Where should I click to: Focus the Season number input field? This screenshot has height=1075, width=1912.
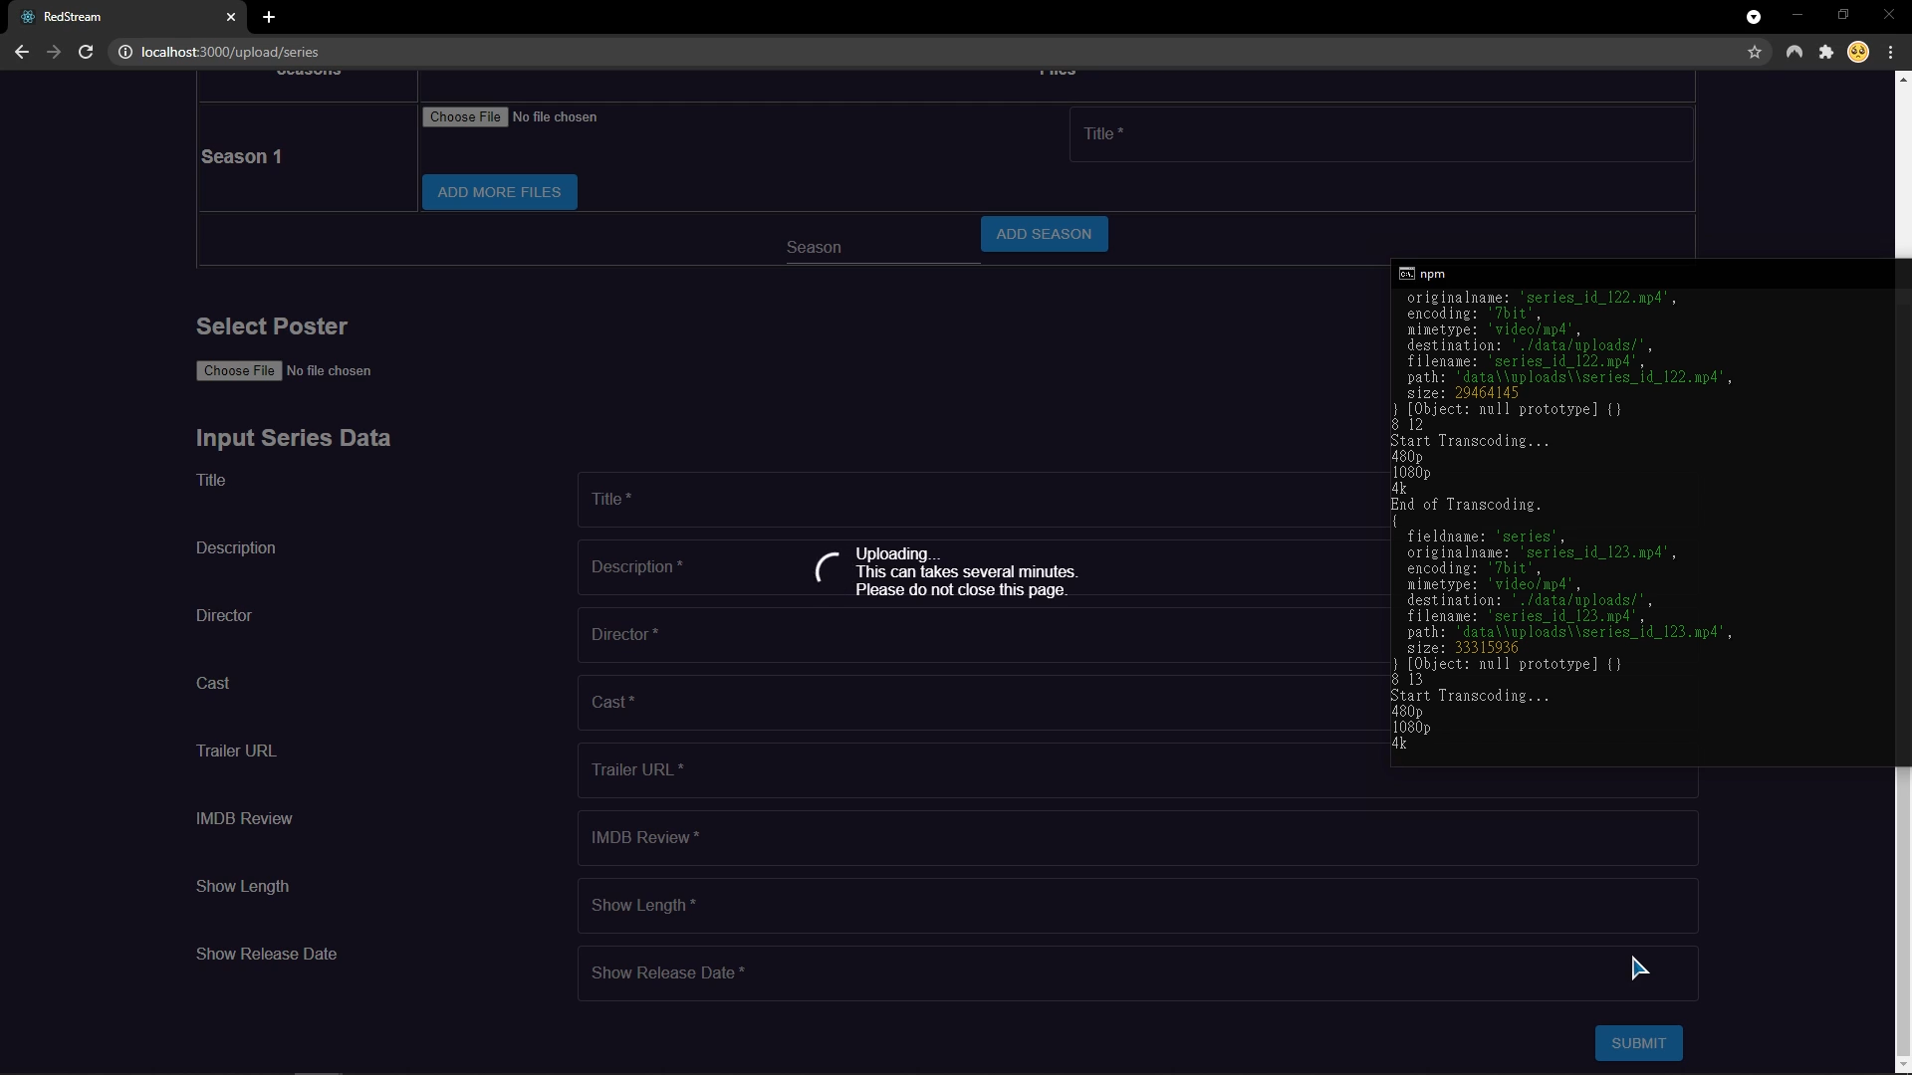click(881, 247)
